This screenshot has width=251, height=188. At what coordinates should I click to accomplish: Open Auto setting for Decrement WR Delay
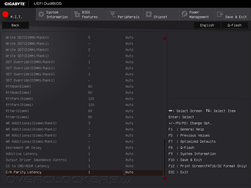(129, 148)
